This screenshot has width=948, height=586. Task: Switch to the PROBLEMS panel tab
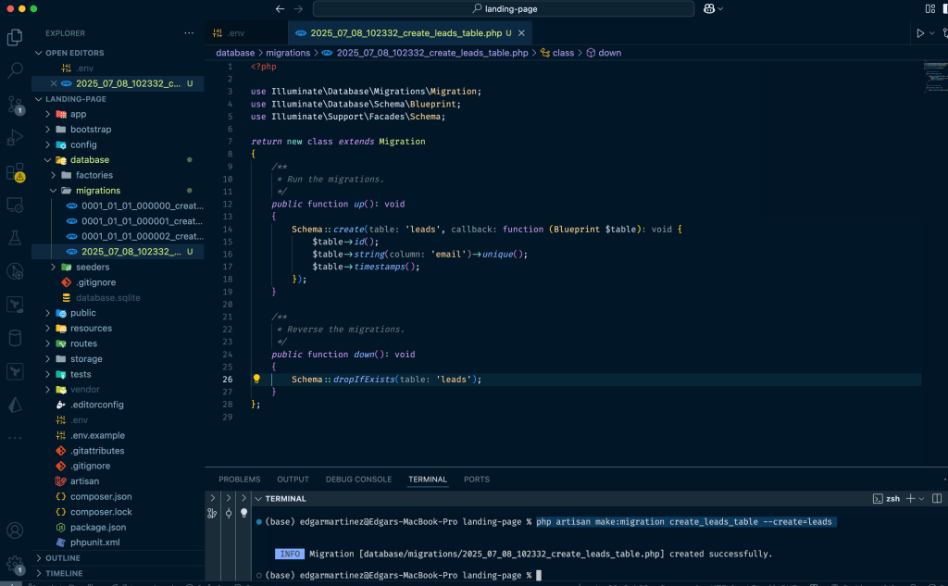coord(239,480)
